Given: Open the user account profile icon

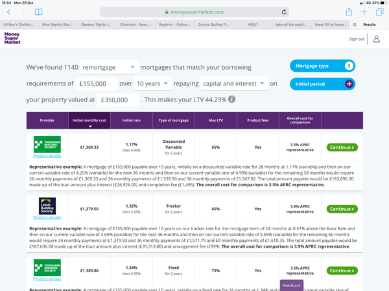Looking at the screenshot, I should (x=376, y=39).
